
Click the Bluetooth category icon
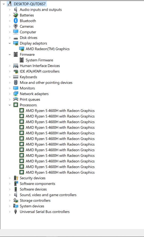coord(16,21)
